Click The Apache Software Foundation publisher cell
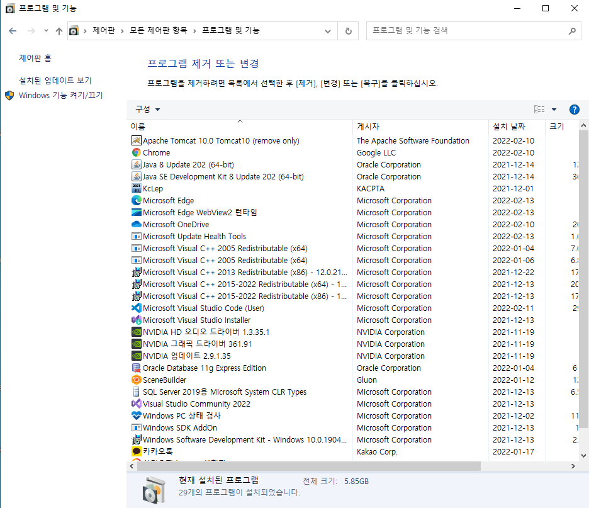This screenshot has height=508, width=589. coord(413,140)
